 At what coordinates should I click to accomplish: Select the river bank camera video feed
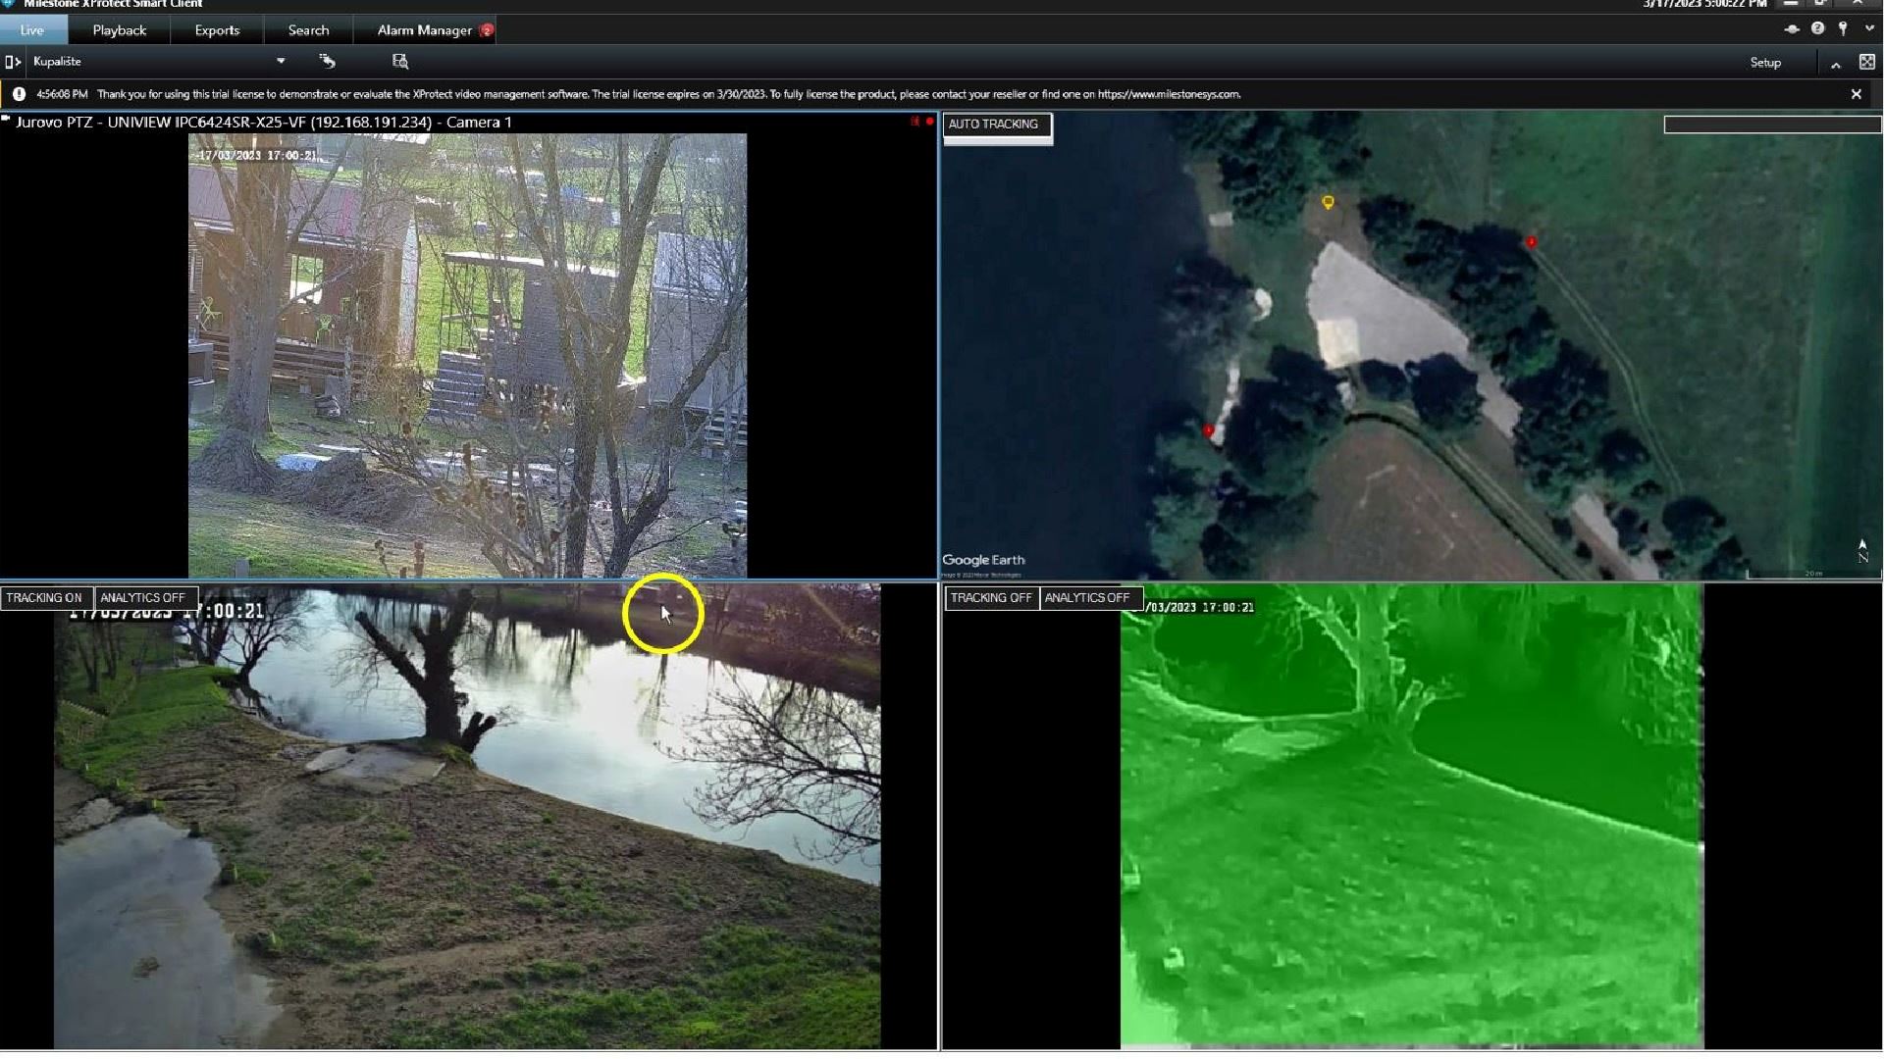pos(467,817)
